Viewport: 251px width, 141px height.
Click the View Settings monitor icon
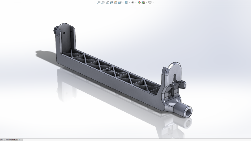click(x=150, y=3)
